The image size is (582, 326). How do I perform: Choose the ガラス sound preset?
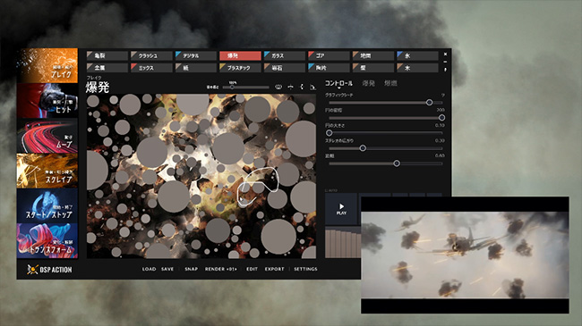[285, 56]
